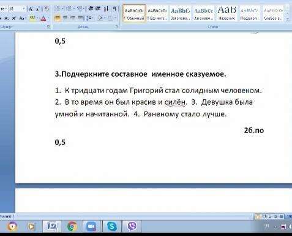
Task: Select the 'Подзаголовок' style
Action: [x=250, y=13]
